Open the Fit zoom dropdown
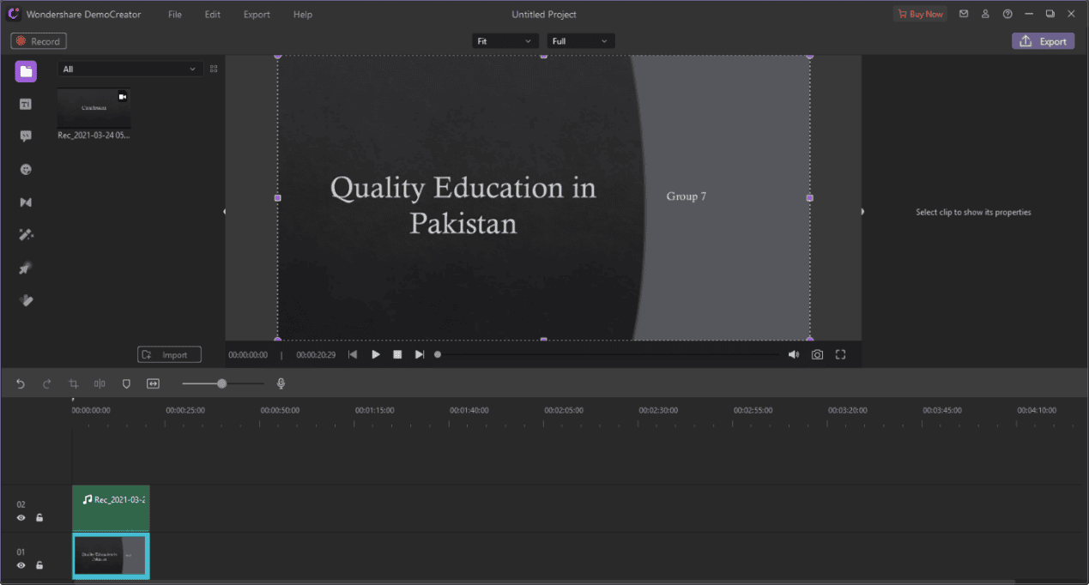Image resolution: width=1089 pixels, height=585 pixels. tap(505, 41)
